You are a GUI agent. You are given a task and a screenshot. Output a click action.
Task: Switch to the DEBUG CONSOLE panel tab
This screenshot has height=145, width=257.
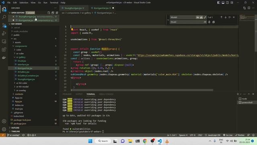coord(106,94)
